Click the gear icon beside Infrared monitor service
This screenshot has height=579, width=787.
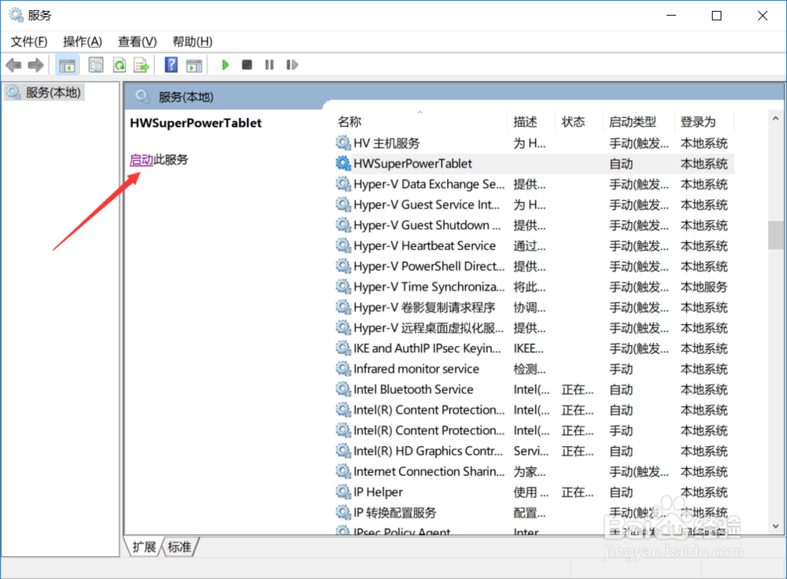point(343,369)
